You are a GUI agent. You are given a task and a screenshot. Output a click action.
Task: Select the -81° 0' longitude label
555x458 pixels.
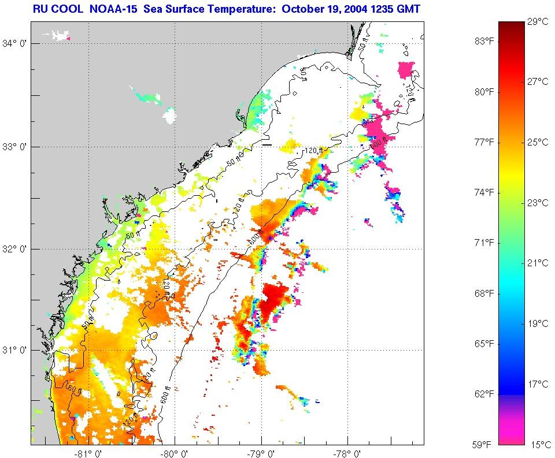click(89, 453)
